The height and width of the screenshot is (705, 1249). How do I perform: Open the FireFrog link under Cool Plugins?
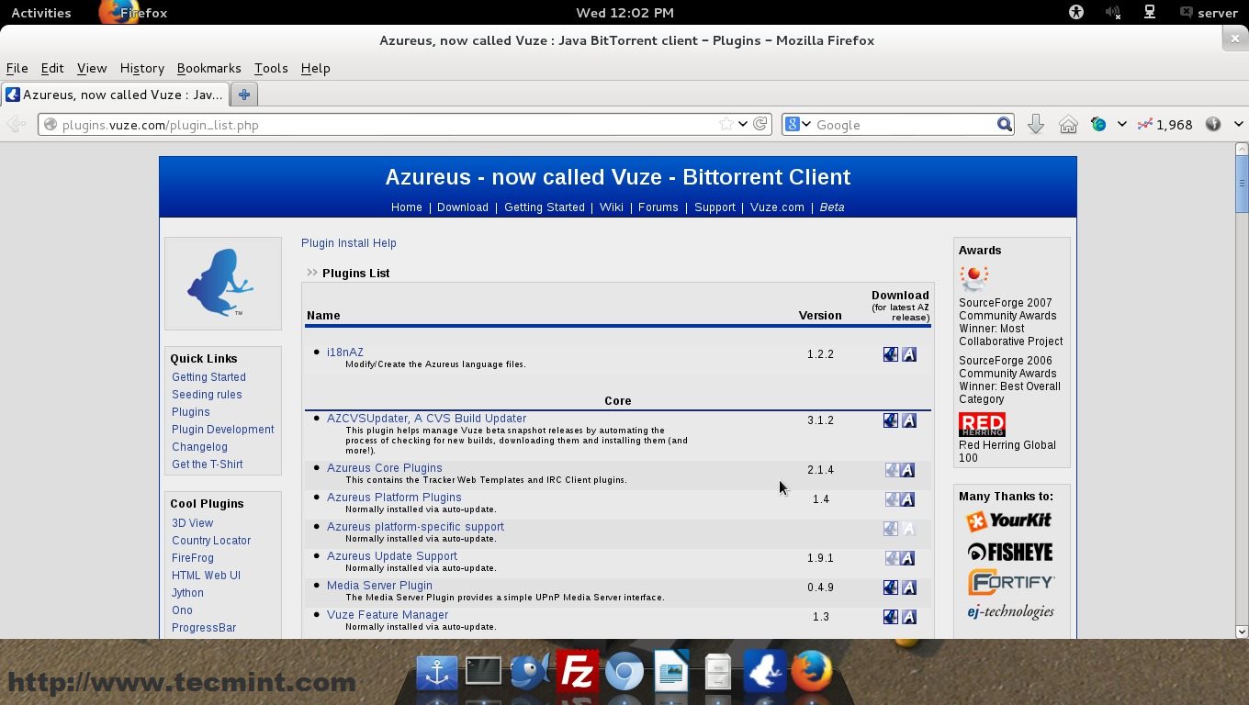[x=193, y=558]
